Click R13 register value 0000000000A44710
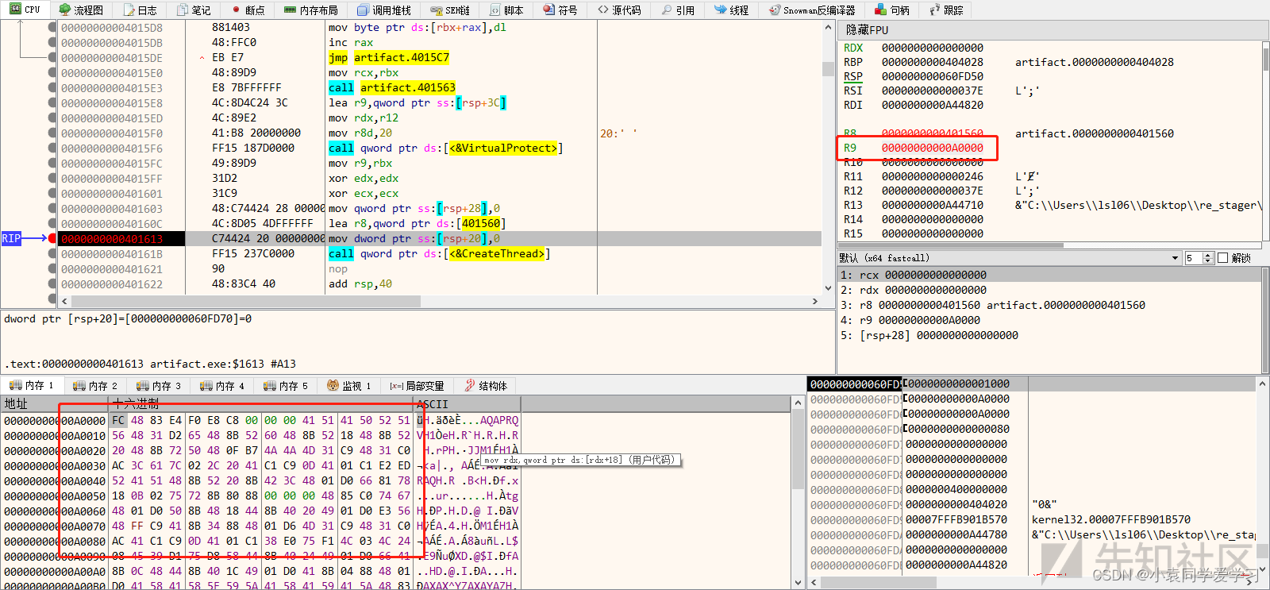Screen dimensions: 1270x590 click(932, 205)
